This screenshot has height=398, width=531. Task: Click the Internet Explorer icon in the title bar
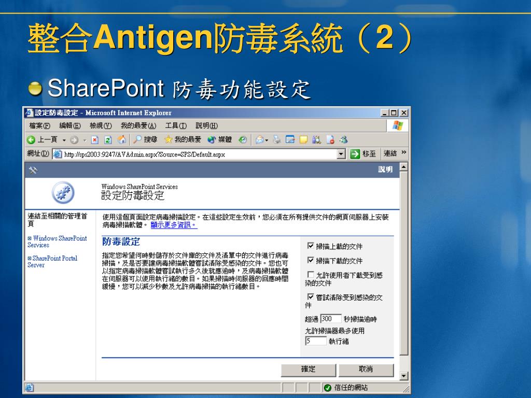30,112
